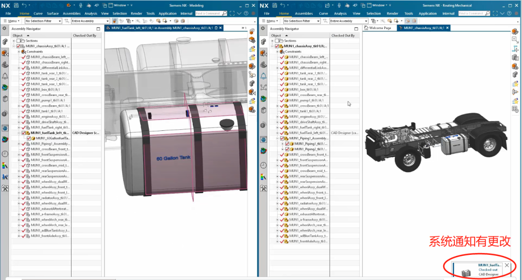Image resolution: width=522 pixels, height=280 pixels.
Task: Save the part in the Modeling window
Action: pos(16,5)
